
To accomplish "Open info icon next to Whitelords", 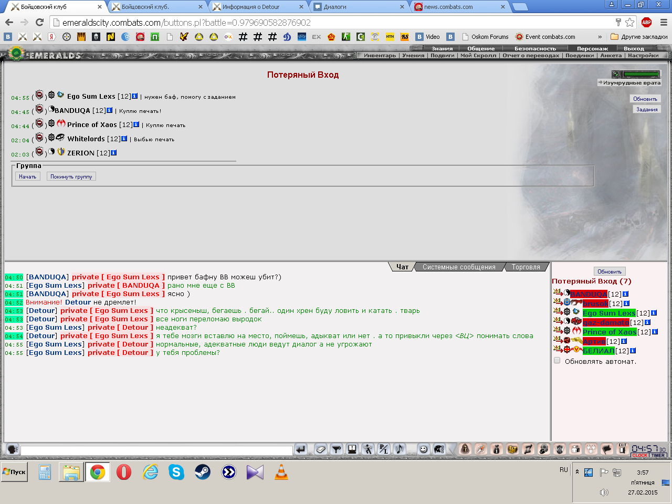I will (124, 139).
